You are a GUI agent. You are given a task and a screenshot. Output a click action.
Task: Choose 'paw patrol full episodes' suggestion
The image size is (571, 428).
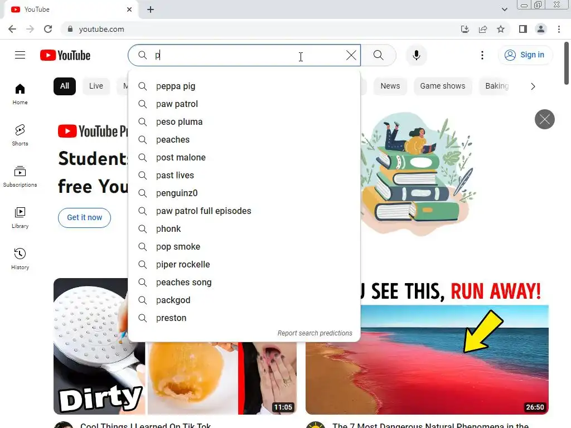(244, 211)
